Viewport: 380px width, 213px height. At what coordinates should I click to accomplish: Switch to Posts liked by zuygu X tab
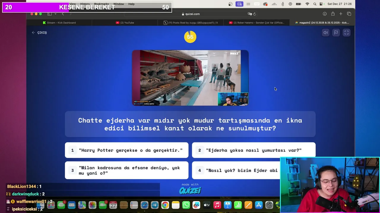pos(191,22)
